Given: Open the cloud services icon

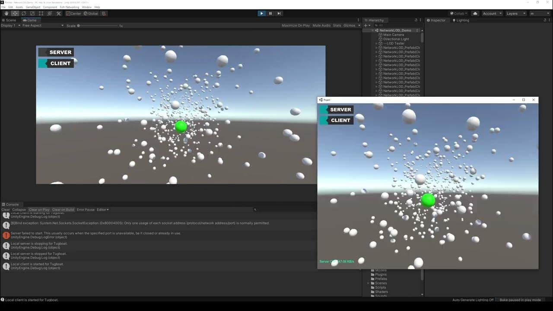Looking at the screenshot, I should 475,13.
